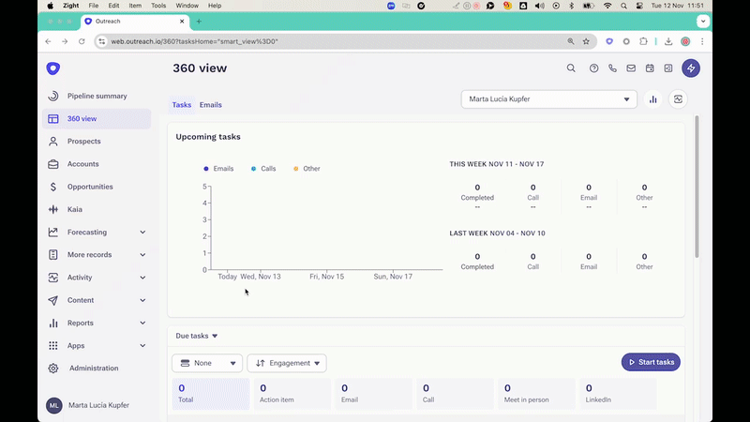Open the calendar icon in header

[650, 68]
